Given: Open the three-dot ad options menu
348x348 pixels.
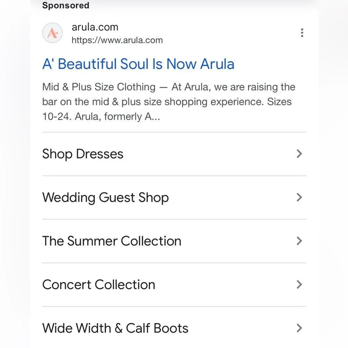Looking at the screenshot, I should click(302, 33).
